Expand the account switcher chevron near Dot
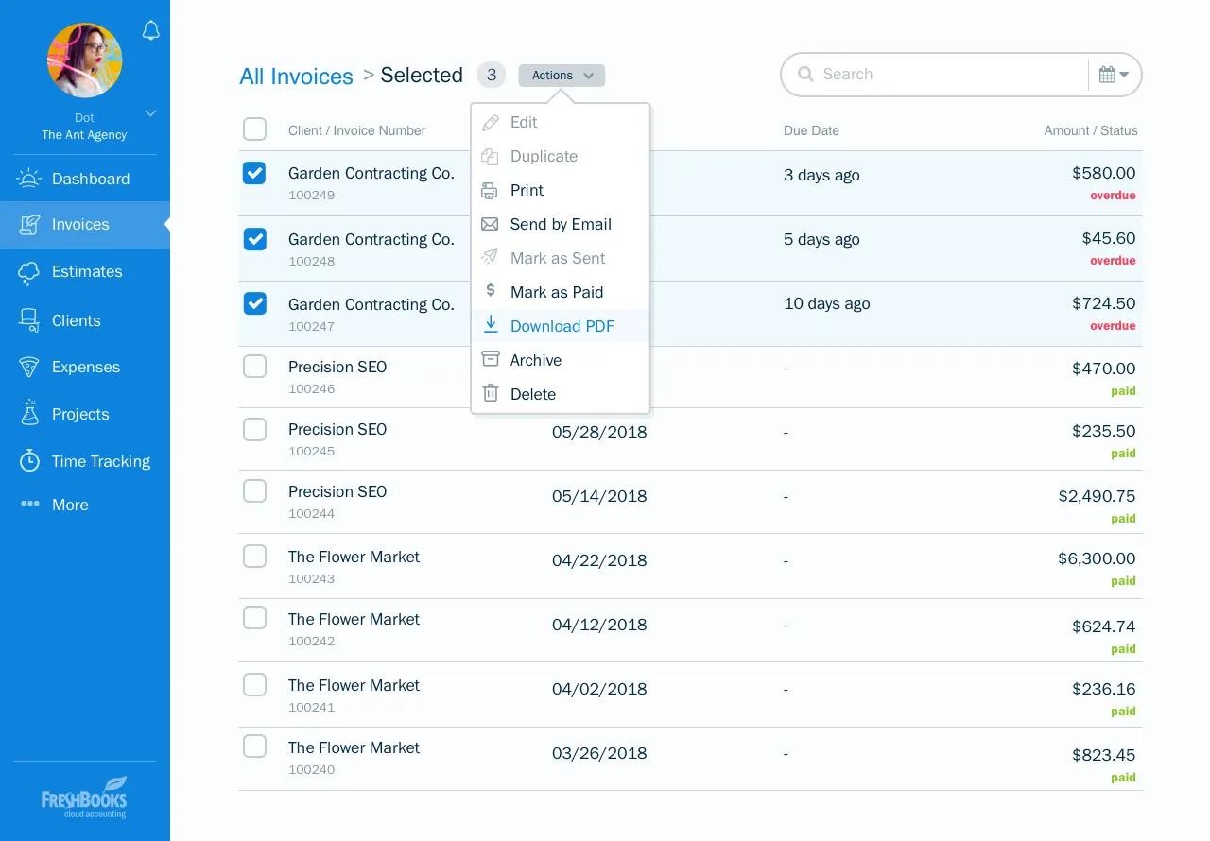The height and width of the screenshot is (841, 1210). tap(149, 113)
